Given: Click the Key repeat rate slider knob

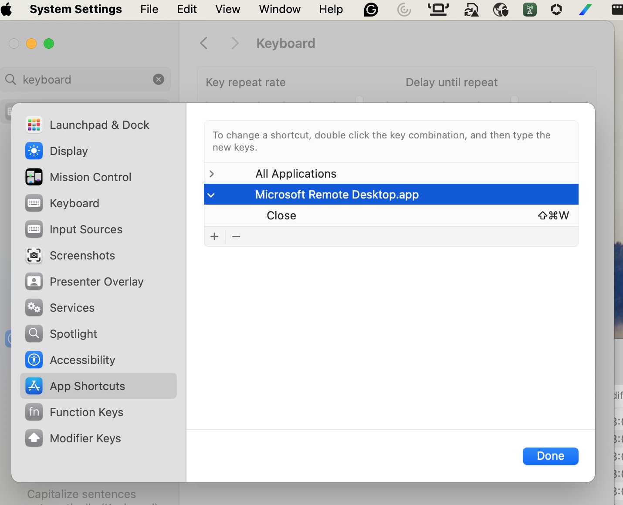Looking at the screenshot, I should point(359,99).
